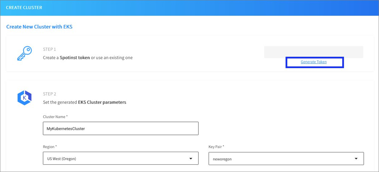Click the 'Cluster Name *' label

pos(55,116)
